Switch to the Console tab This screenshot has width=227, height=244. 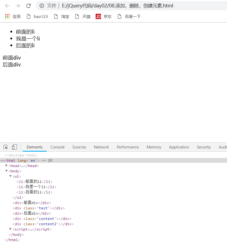57,147
